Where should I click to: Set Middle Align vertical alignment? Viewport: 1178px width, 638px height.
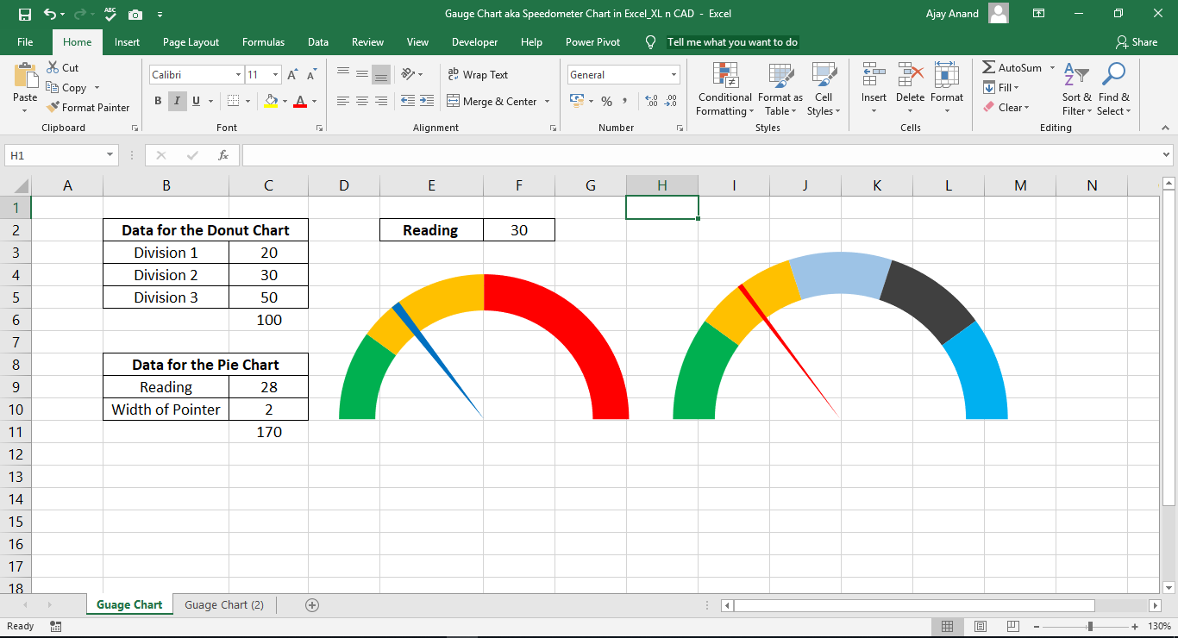point(362,74)
